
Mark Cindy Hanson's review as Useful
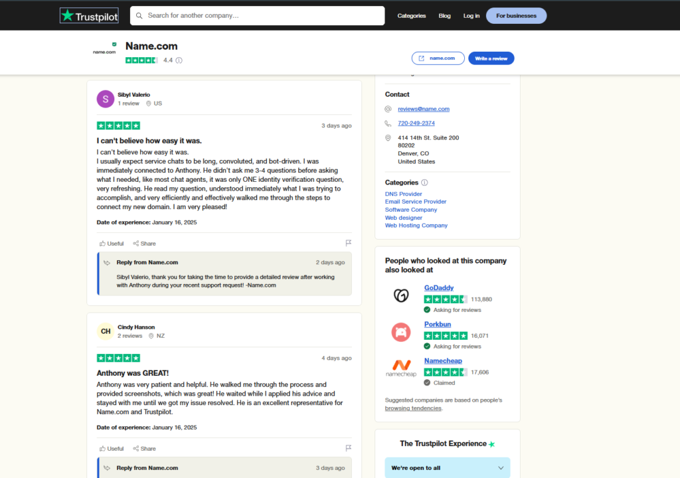tap(112, 449)
